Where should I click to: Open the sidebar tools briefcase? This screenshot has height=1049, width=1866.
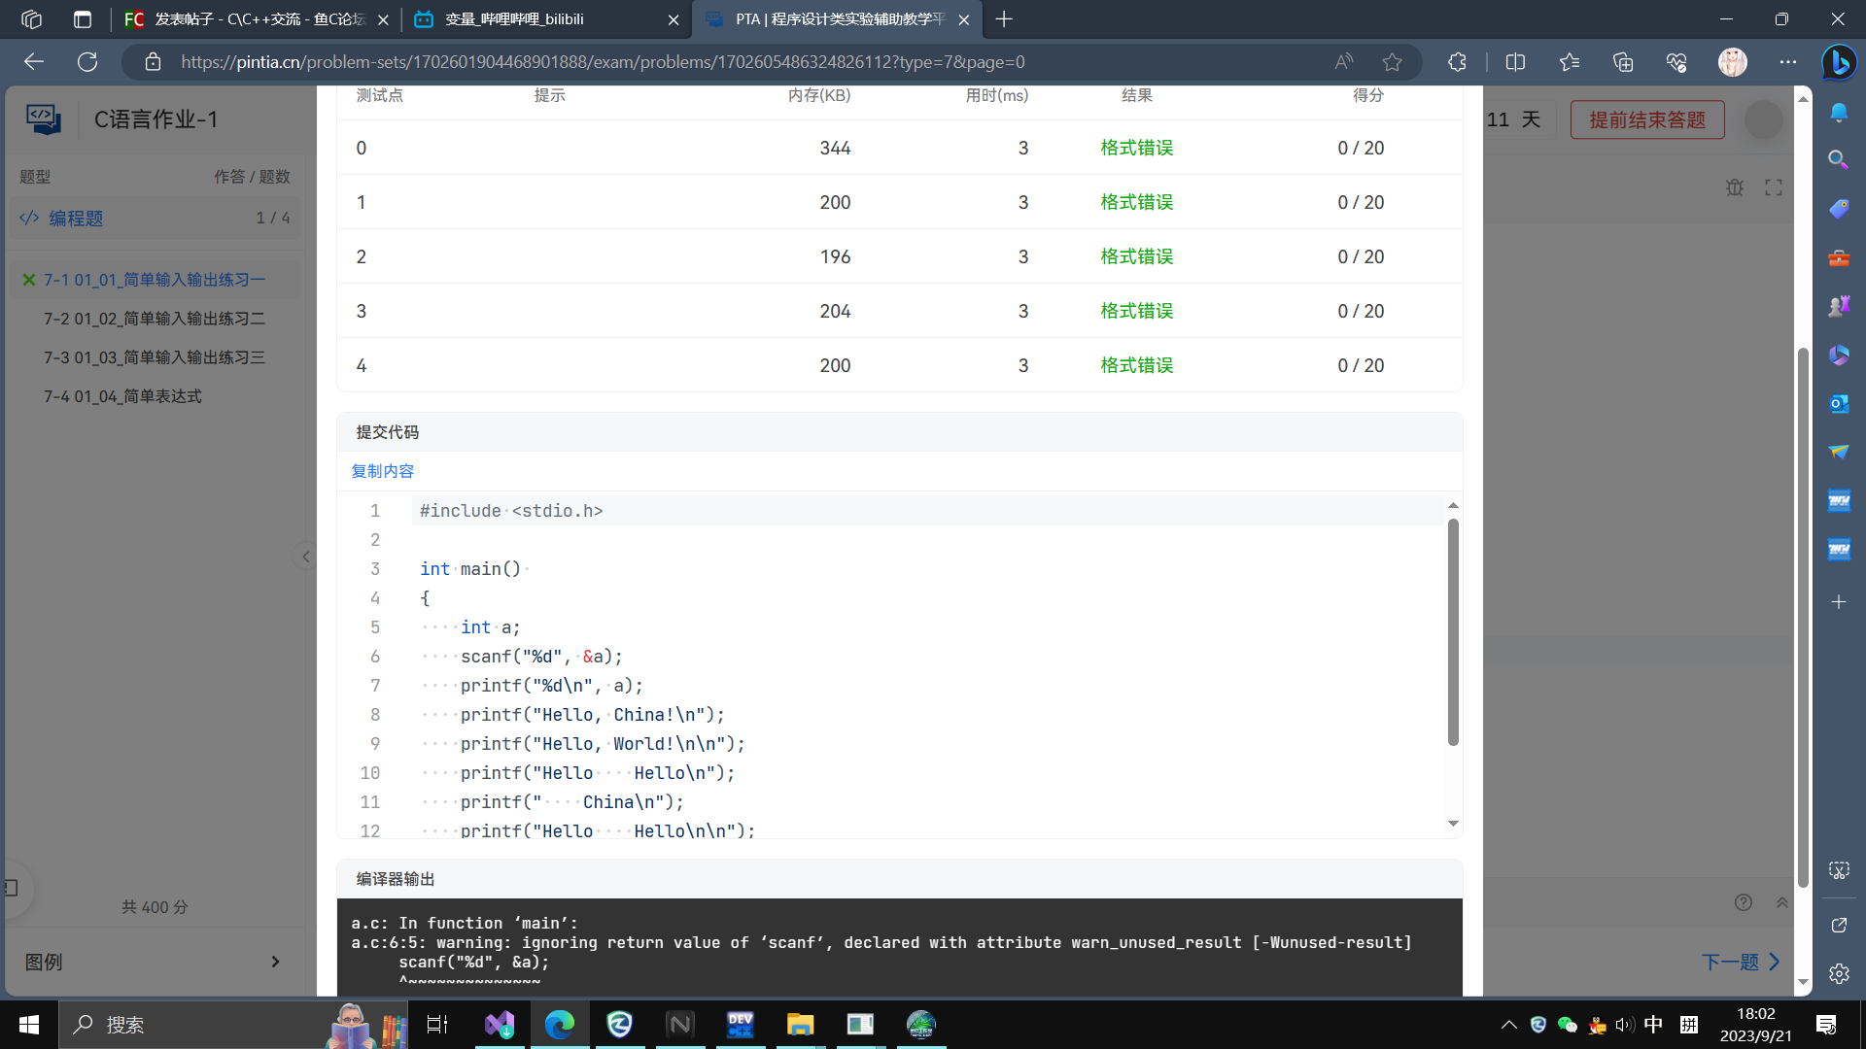coord(1839,258)
